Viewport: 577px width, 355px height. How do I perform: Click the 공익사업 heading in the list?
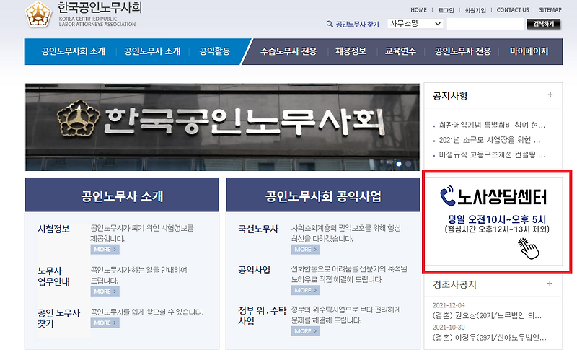(255, 270)
